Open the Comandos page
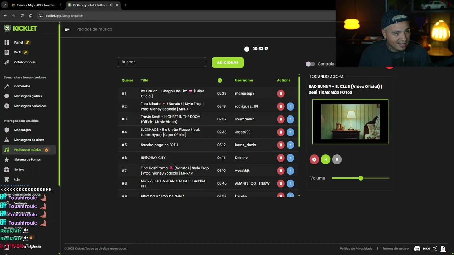This screenshot has height=255, width=454. pyautogui.click(x=22, y=86)
